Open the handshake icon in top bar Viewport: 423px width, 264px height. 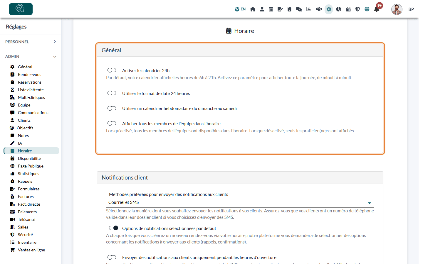coord(319,9)
